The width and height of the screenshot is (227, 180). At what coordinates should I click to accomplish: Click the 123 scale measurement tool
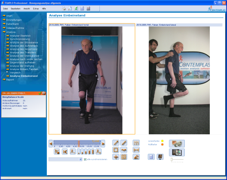[x=136, y=143]
